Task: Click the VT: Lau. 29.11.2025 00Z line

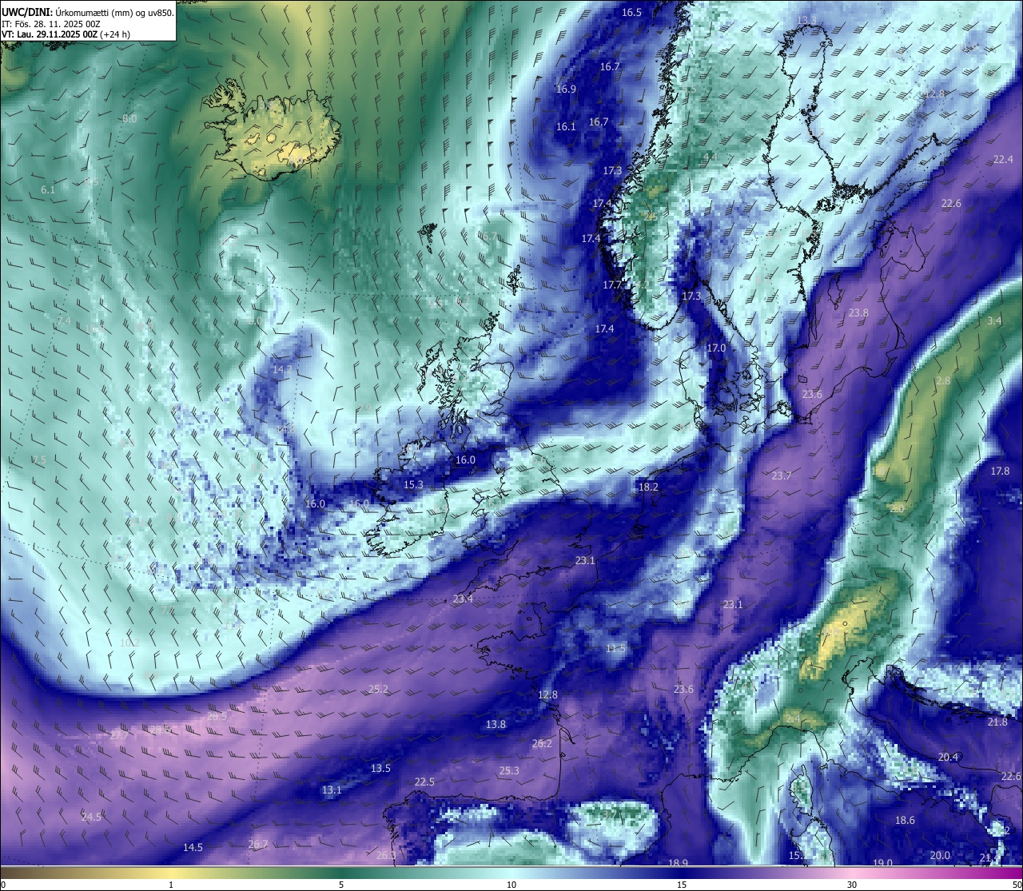Action: [66, 34]
